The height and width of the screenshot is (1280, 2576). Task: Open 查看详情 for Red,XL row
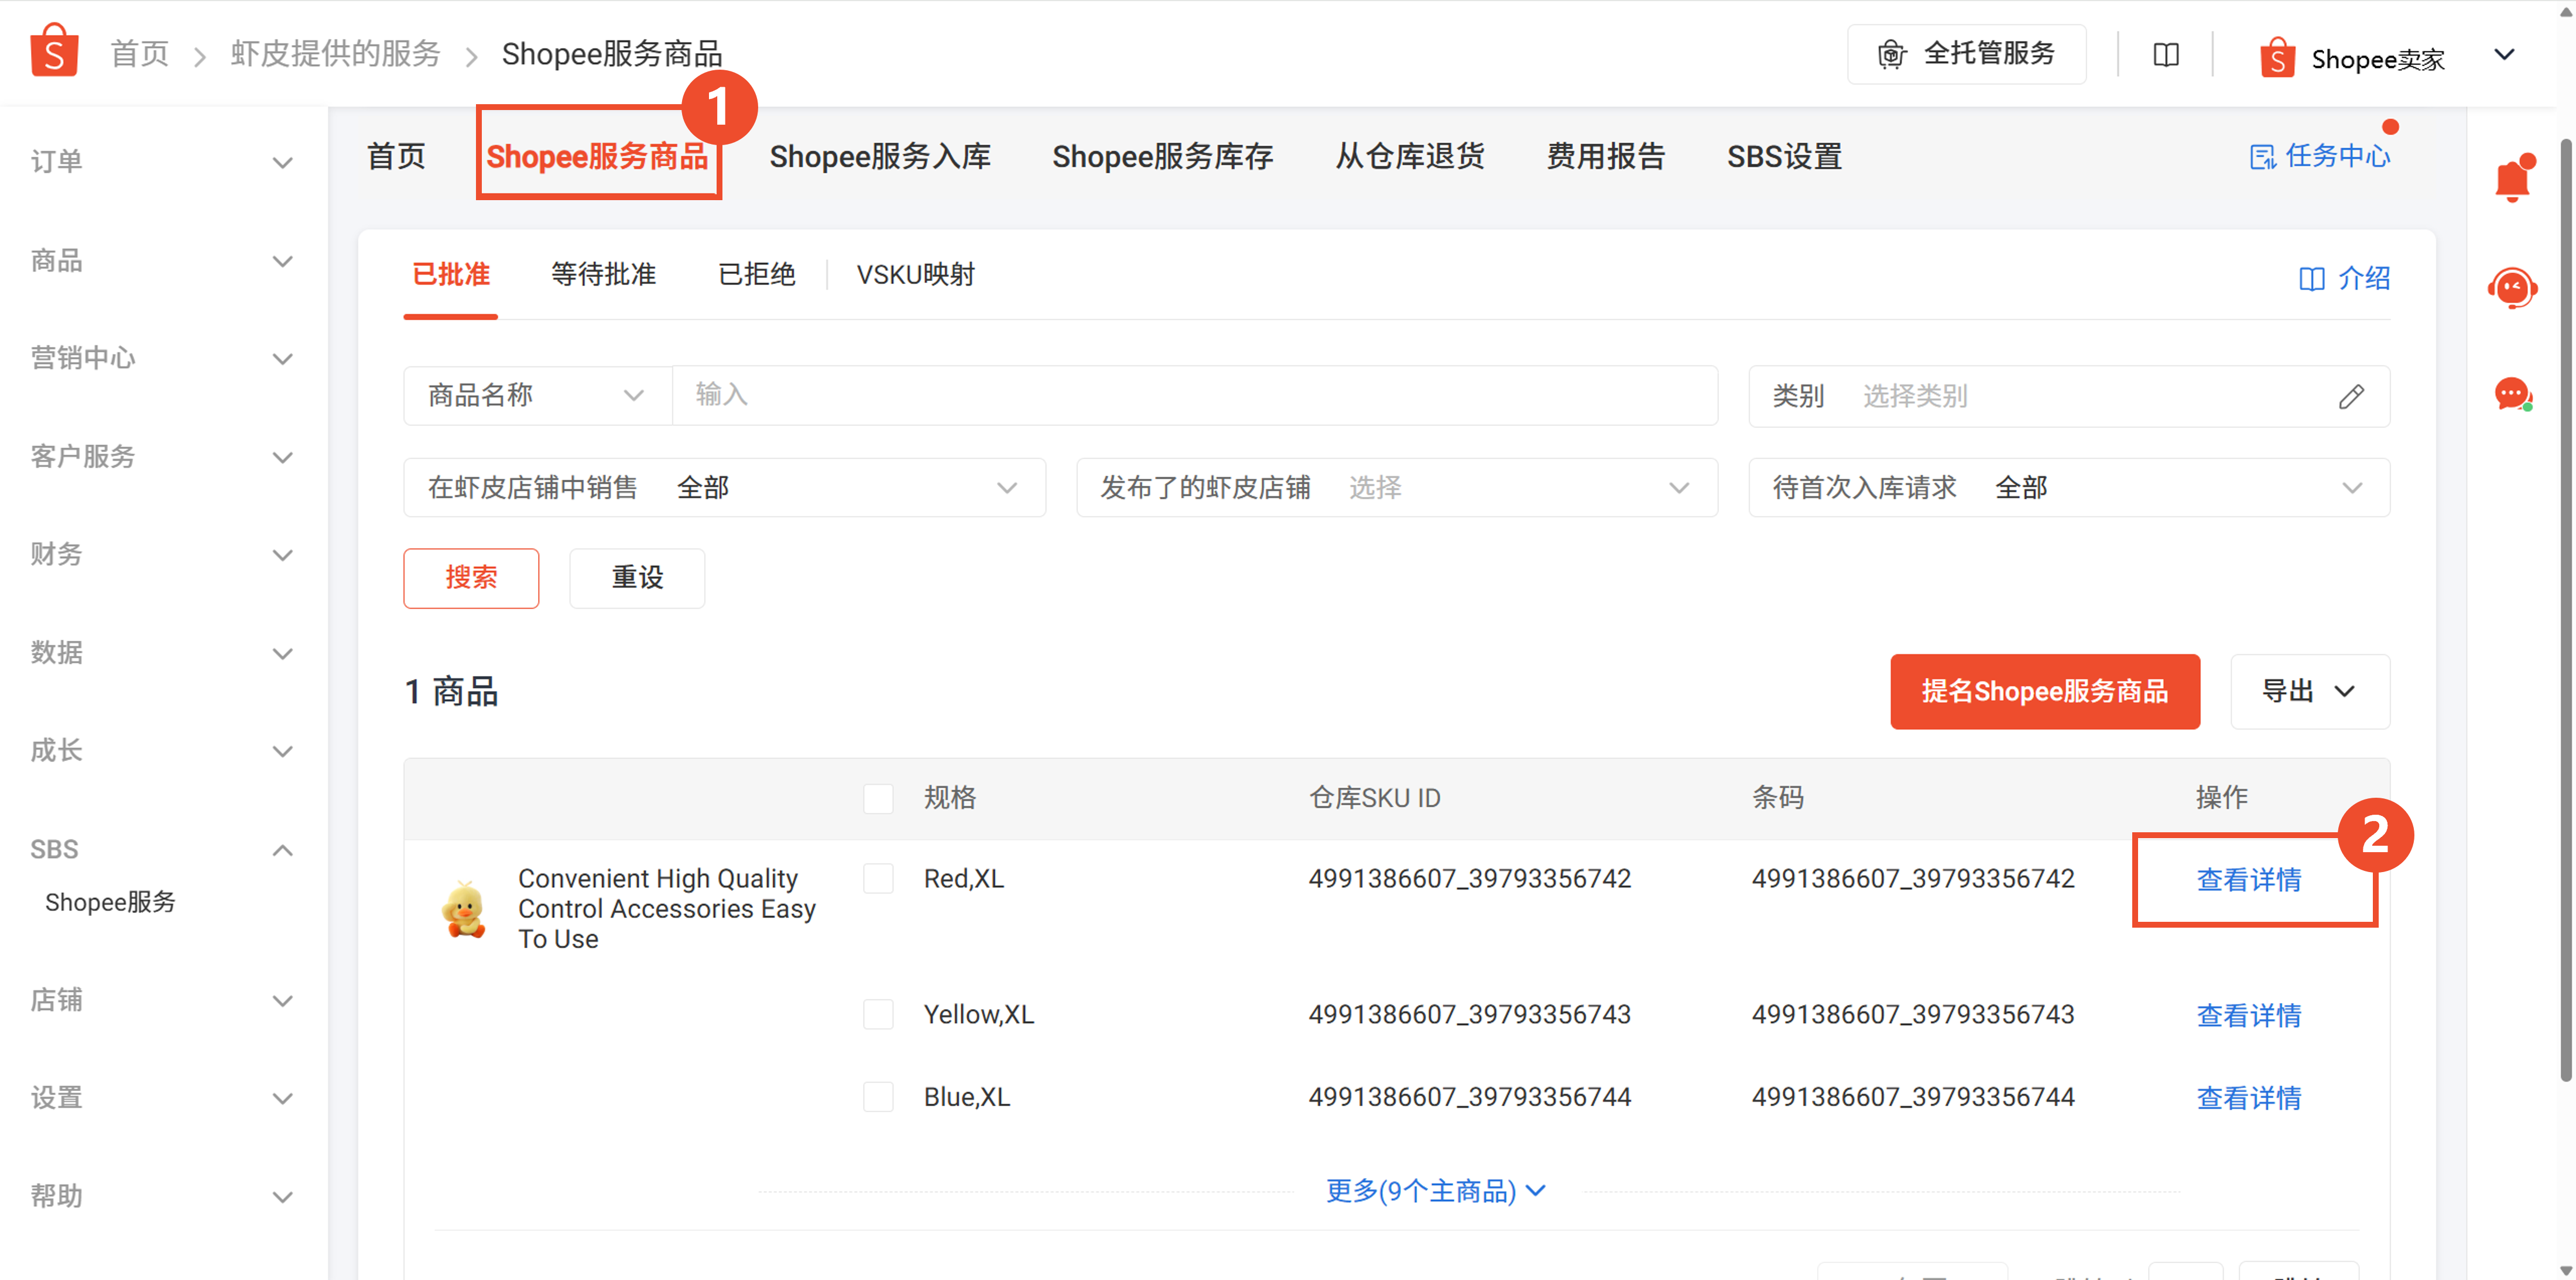coord(2248,879)
